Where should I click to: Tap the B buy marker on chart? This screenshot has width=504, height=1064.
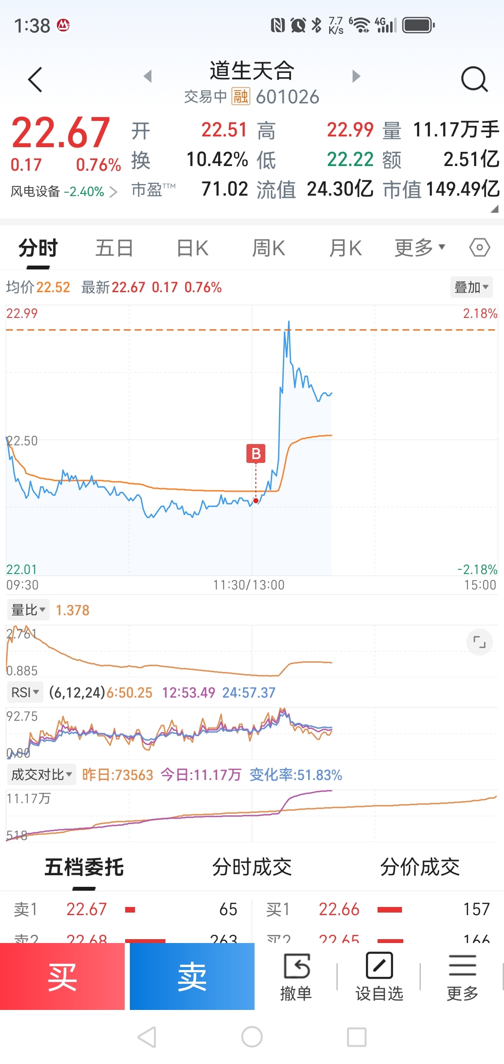256,453
